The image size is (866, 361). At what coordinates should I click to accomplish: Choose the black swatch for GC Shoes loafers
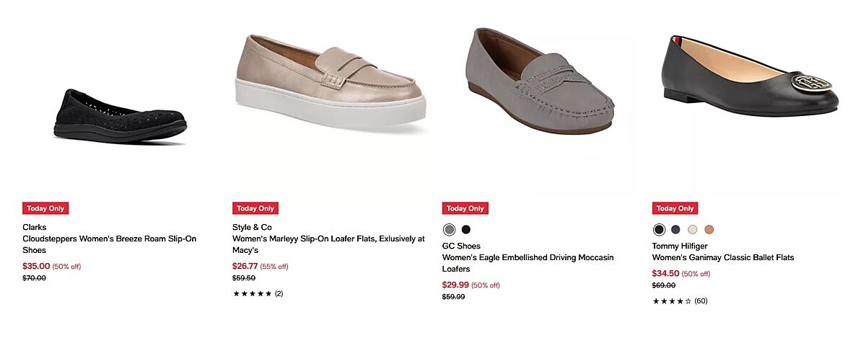click(466, 230)
